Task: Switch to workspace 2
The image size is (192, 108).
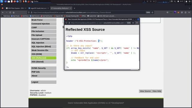Action: click(147, 1)
